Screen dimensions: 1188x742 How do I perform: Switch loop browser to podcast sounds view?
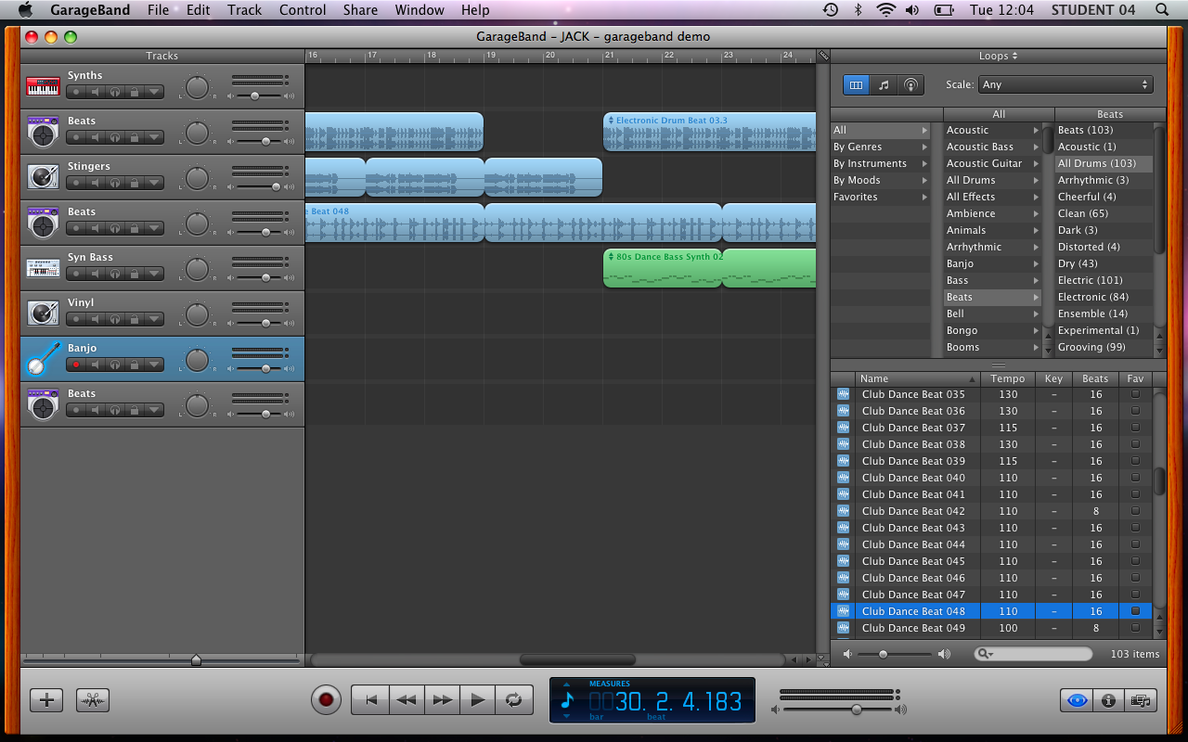[x=911, y=84]
